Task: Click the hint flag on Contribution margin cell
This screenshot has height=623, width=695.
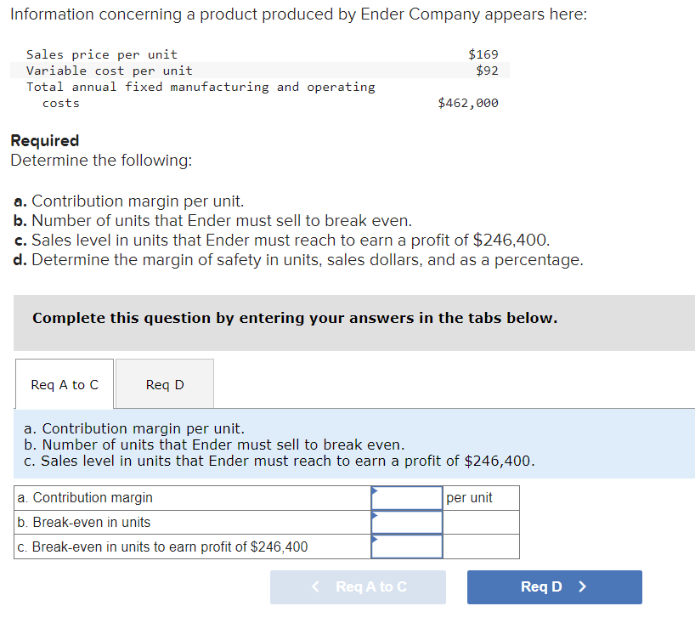Action: 373,491
